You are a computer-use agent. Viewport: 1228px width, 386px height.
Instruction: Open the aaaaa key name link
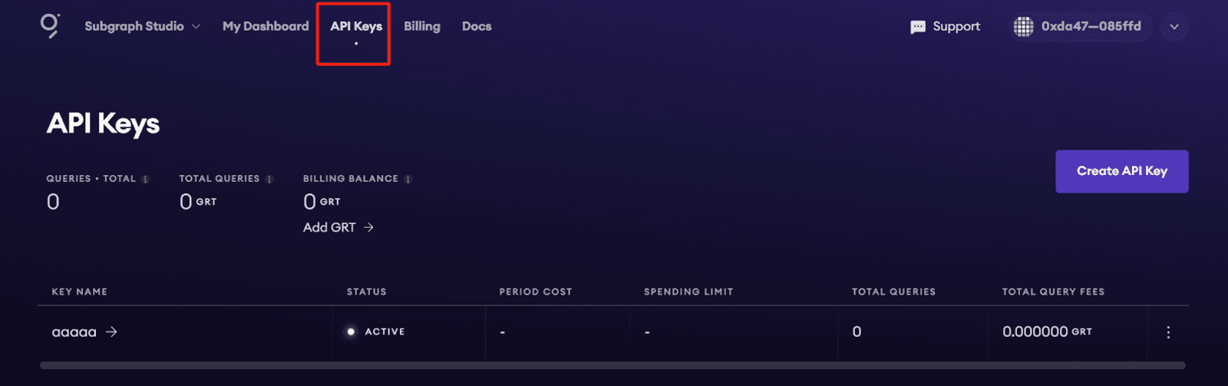(74, 332)
